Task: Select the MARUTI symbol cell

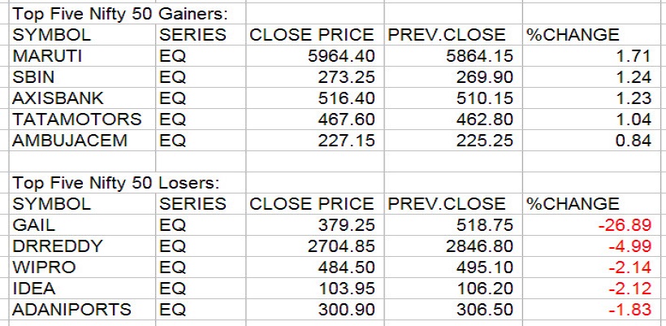Action: [x=47, y=56]
